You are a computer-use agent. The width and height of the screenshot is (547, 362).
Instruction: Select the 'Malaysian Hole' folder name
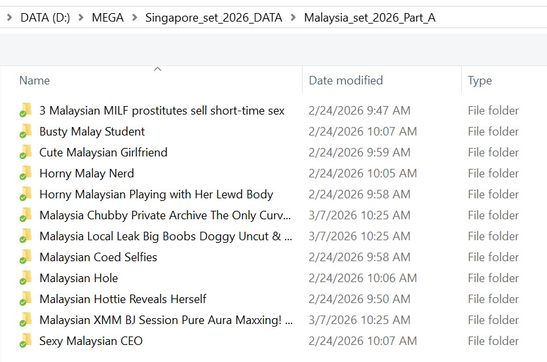tap(79, 278)
